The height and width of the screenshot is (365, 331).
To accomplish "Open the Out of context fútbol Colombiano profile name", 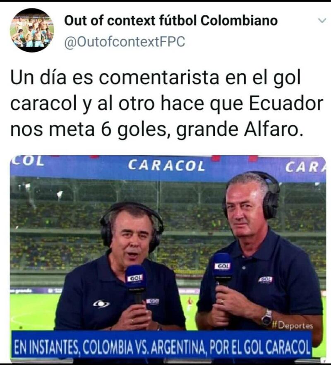I will [171, 21].
